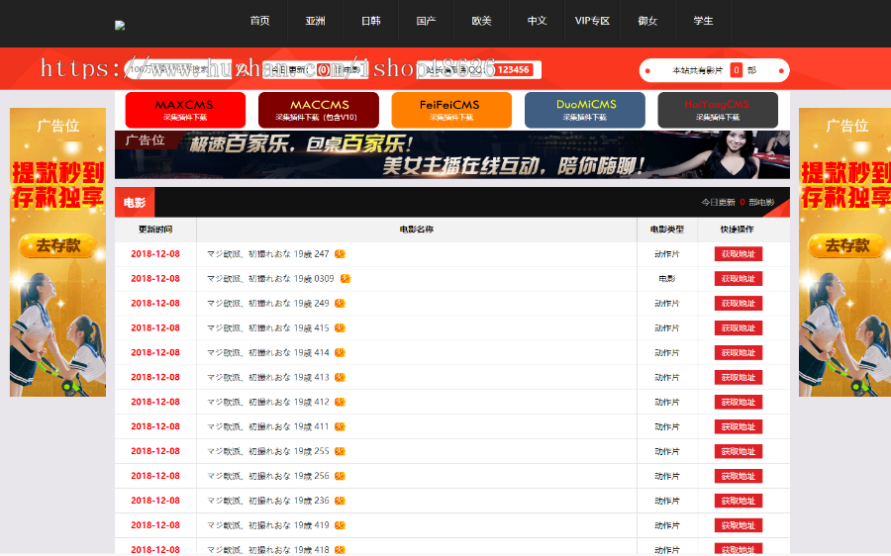Click 获取地址 for the title ending 256
891x556 pixels.
click(x=739, y=476)
